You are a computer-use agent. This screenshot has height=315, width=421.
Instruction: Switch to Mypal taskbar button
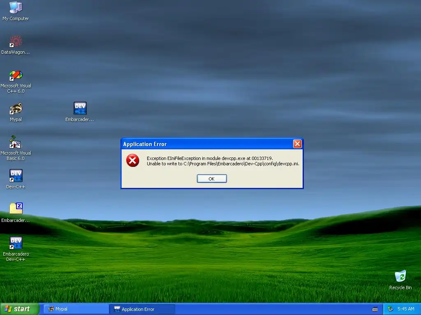[x=76, y=309]
